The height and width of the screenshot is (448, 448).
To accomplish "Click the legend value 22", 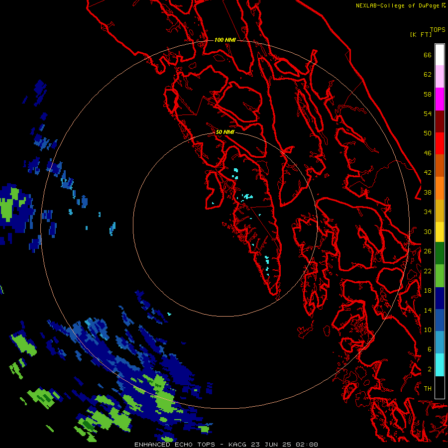I will tap(428, 271).
